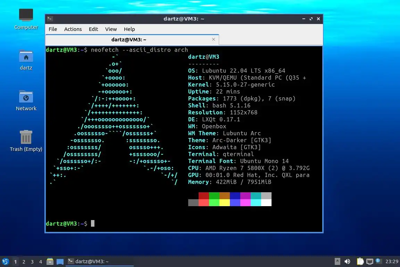This screenshot has height=267, width=400.
Task: Click the terminal icon in title bar
Action: click(50, 19)
